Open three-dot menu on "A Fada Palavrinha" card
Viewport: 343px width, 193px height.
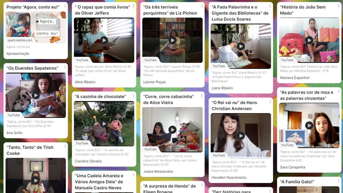pos(270,6)
